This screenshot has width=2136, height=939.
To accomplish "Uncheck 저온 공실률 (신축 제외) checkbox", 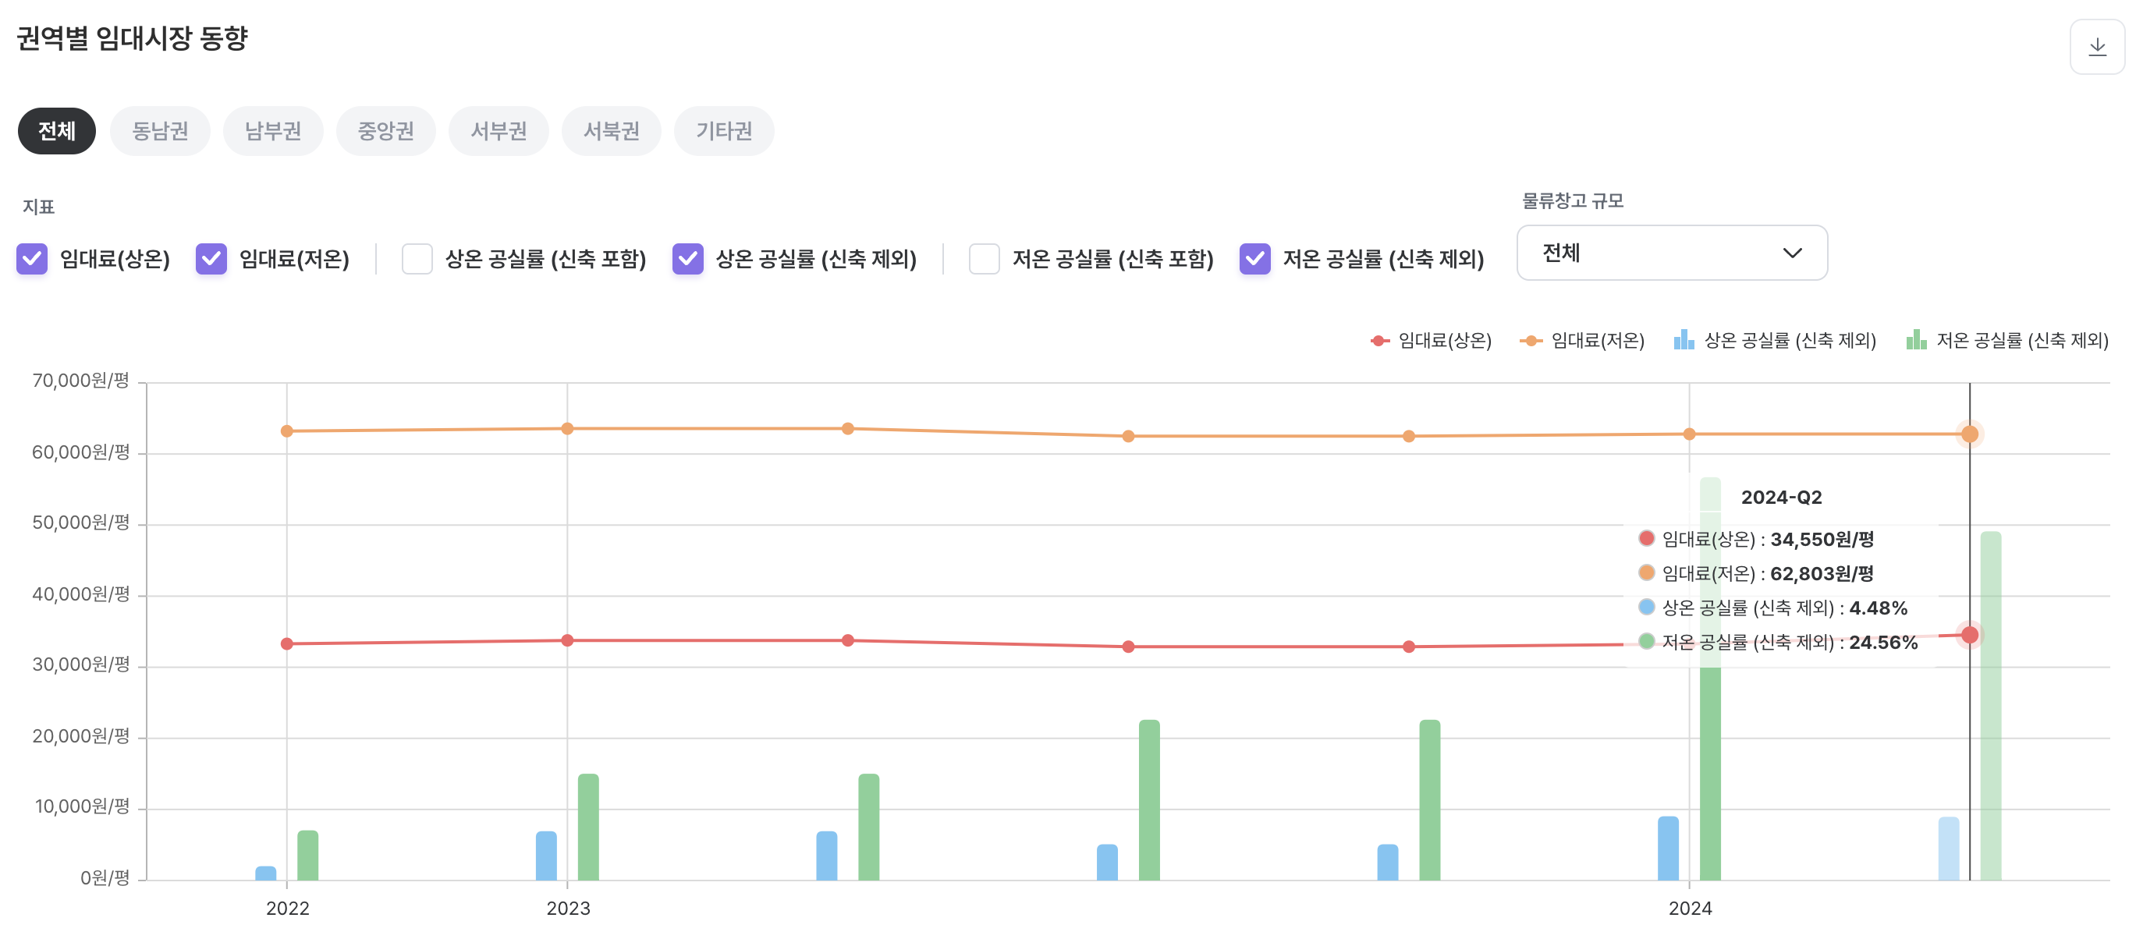I will click(x=1254, y=259).
